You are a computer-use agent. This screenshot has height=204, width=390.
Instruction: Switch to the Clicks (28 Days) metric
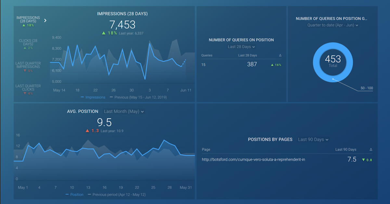pos(28,44)
